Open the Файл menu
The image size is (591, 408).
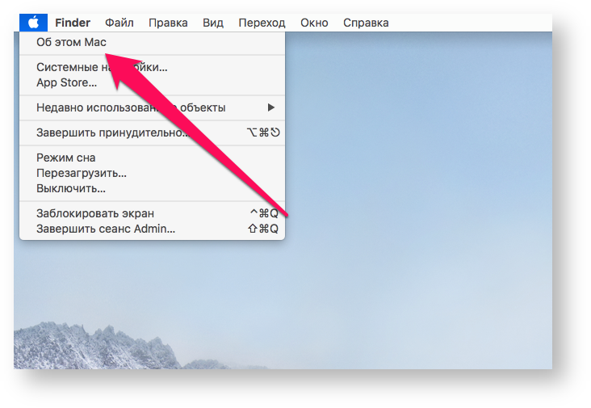point(119,23)
